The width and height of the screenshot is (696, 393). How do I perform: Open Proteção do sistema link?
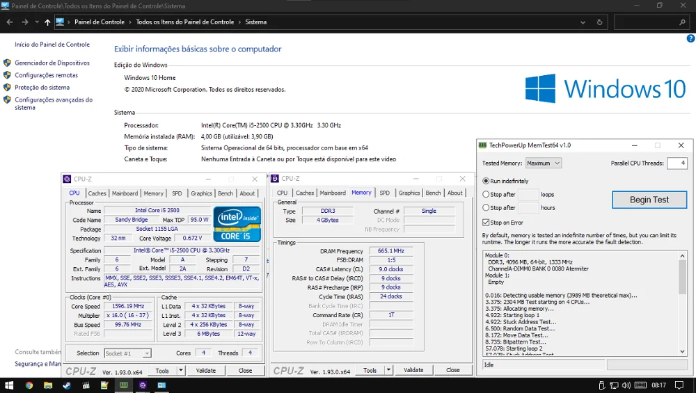[x=42, y=88]
